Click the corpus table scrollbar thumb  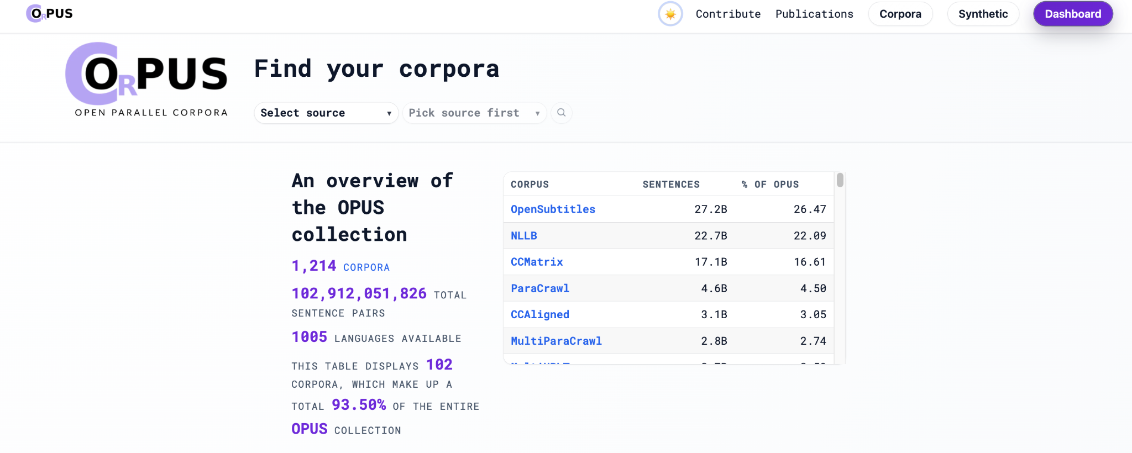(x=840, y=180)
